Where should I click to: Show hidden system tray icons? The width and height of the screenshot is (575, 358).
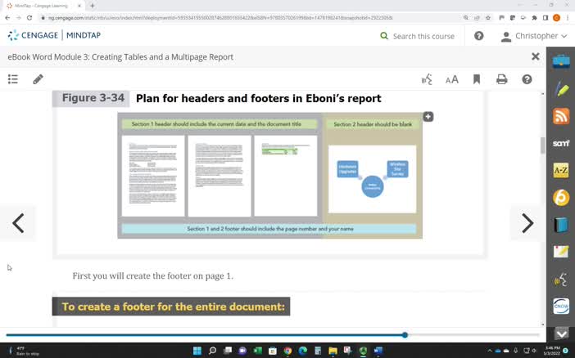pyautogui.click(x=490, y=351)
